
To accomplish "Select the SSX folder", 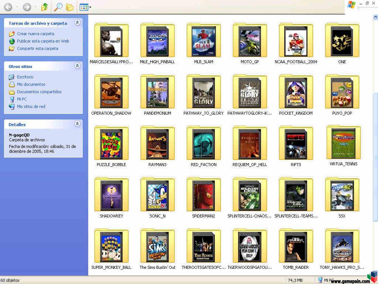I will click(x=342, y=198).
